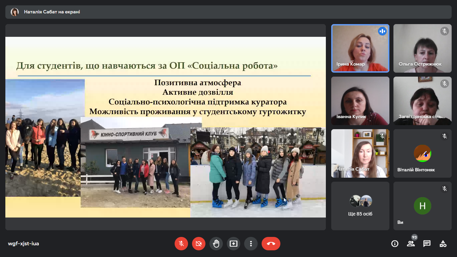Click Іванна Кулик's video tile

(x=360, y=101)
